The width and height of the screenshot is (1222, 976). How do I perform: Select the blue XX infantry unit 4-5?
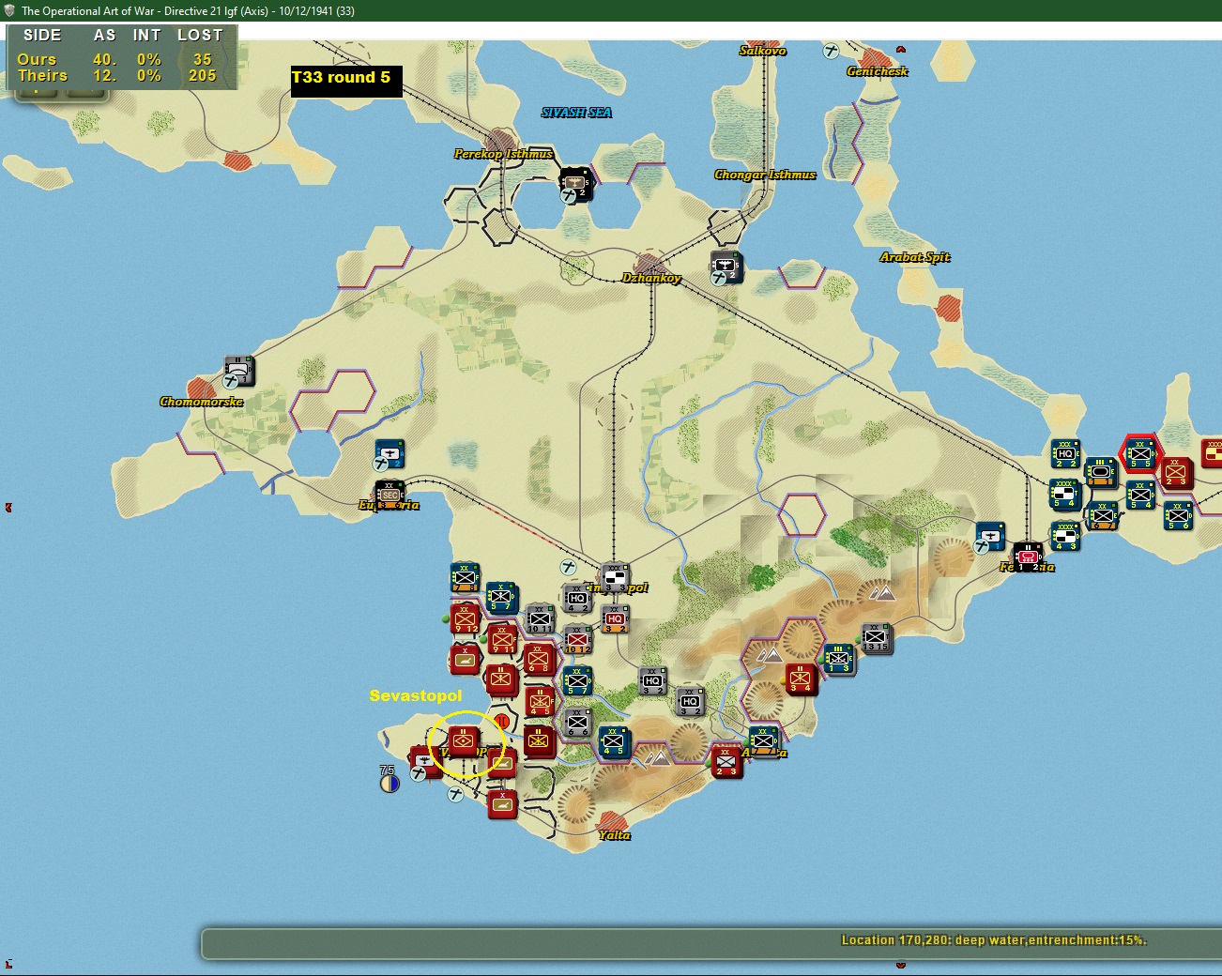click(614, 741)
